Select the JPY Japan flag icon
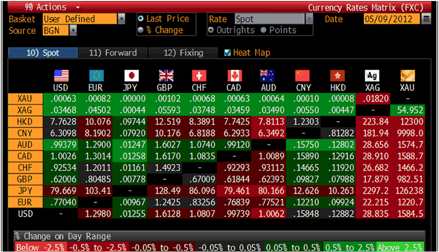 (x=131, y=76)
